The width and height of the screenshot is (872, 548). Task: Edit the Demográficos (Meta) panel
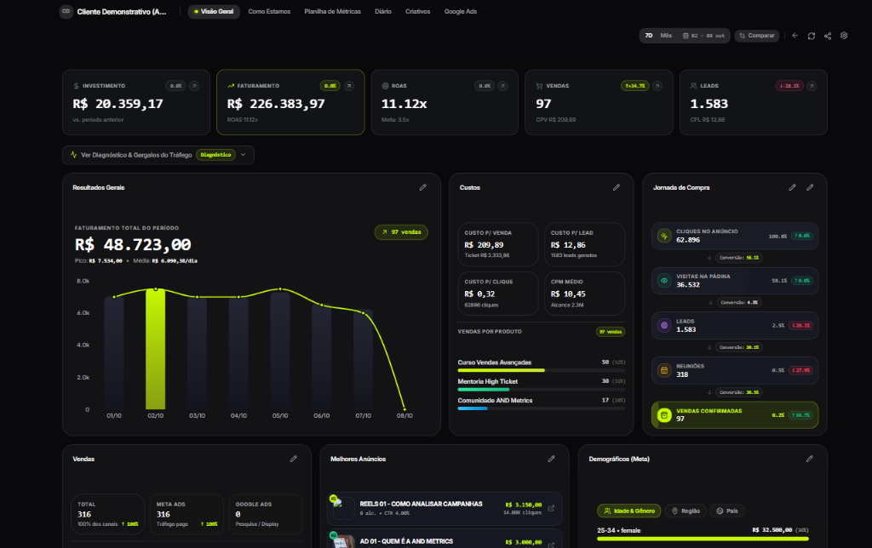[x=810, y=459]
